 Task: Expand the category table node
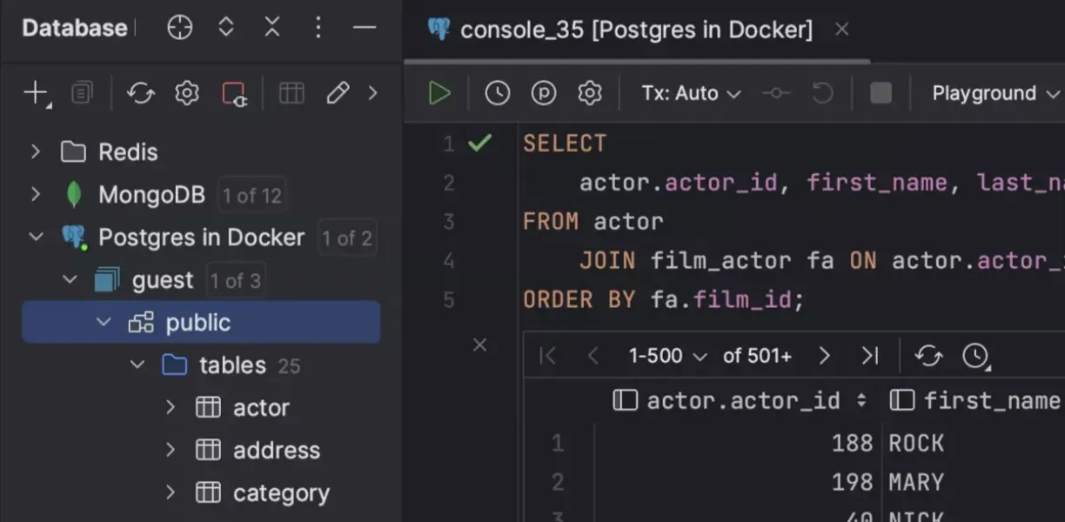pyautogui.click(x=171, y=492)
